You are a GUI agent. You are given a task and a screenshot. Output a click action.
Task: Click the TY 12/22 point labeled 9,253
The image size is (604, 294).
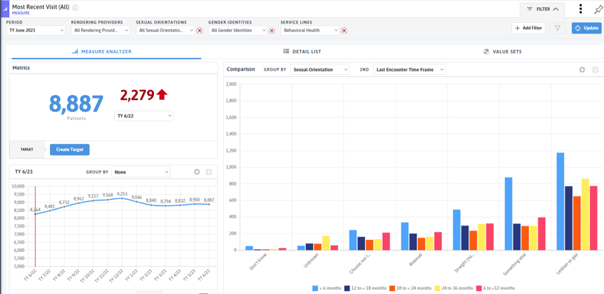point(122,198)
